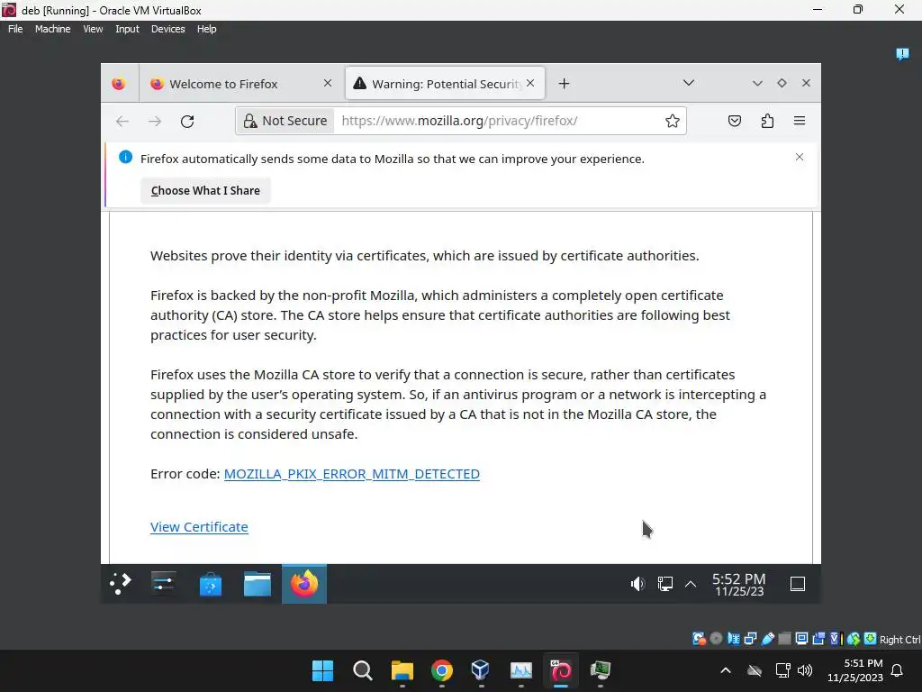Viewport: 922px width, 692px height.
Task: Select the Warning: Potential Security tab
Action: (446, 84)
